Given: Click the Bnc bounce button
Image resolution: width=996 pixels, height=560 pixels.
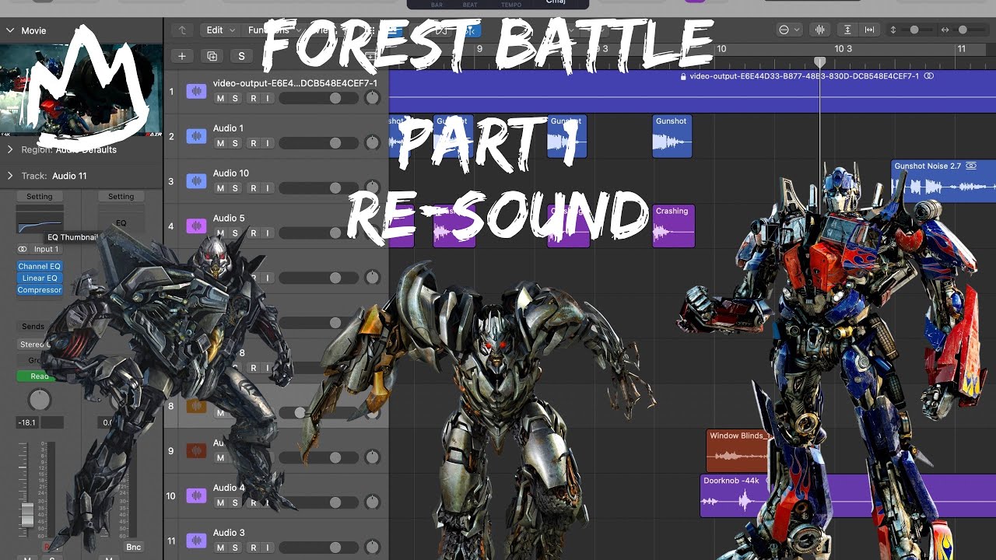Looking at the screenshot, I should click(134, 548).
